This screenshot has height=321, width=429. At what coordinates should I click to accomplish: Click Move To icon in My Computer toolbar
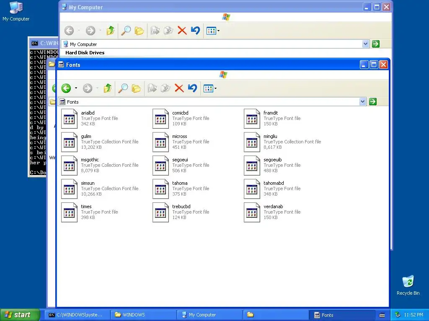tap(155, 31)
